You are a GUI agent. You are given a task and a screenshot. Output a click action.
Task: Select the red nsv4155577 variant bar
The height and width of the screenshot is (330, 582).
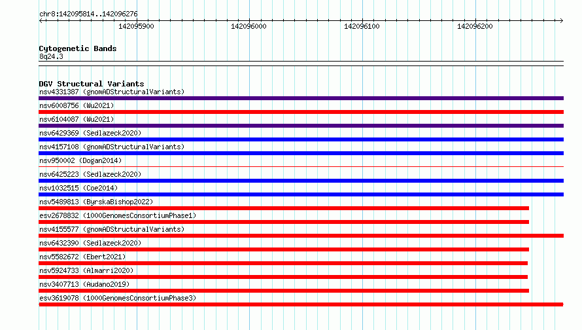301,236
